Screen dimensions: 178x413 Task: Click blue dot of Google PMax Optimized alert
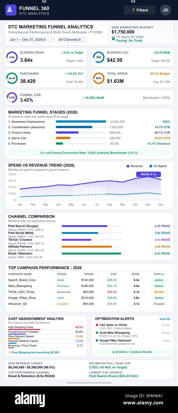pyautogui.click(x=97, y=341)
